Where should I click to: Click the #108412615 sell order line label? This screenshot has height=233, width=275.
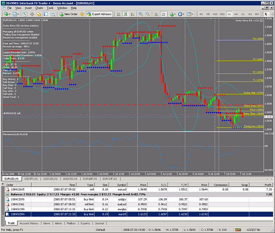coord(12,113)
